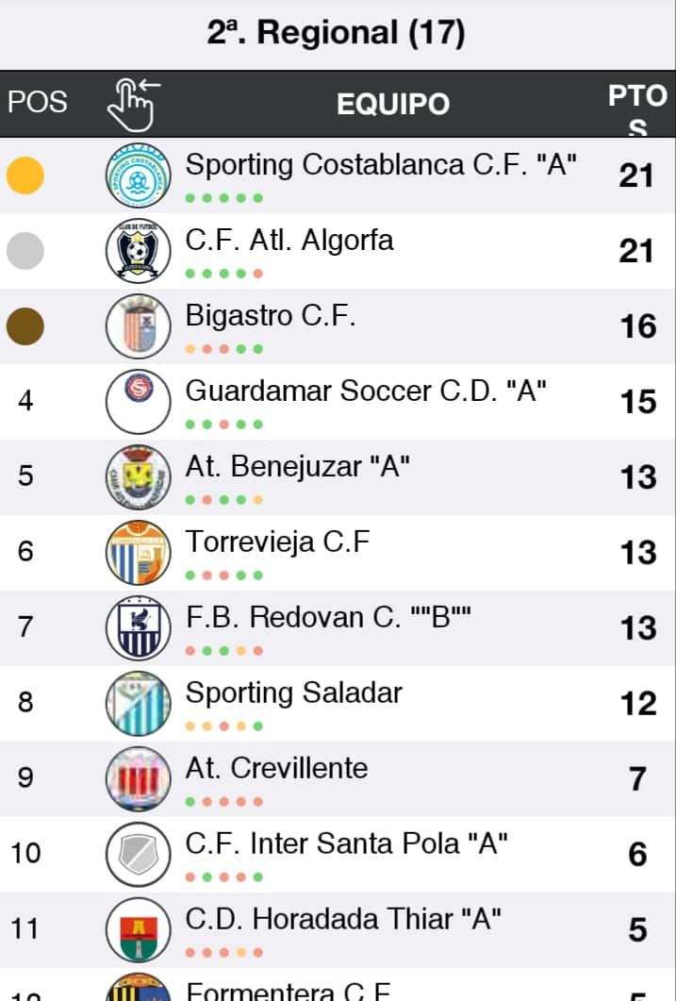Tap the Sporting Saladar striped crest
Viewport: 676px width, 1001px height.
(139, 703)
